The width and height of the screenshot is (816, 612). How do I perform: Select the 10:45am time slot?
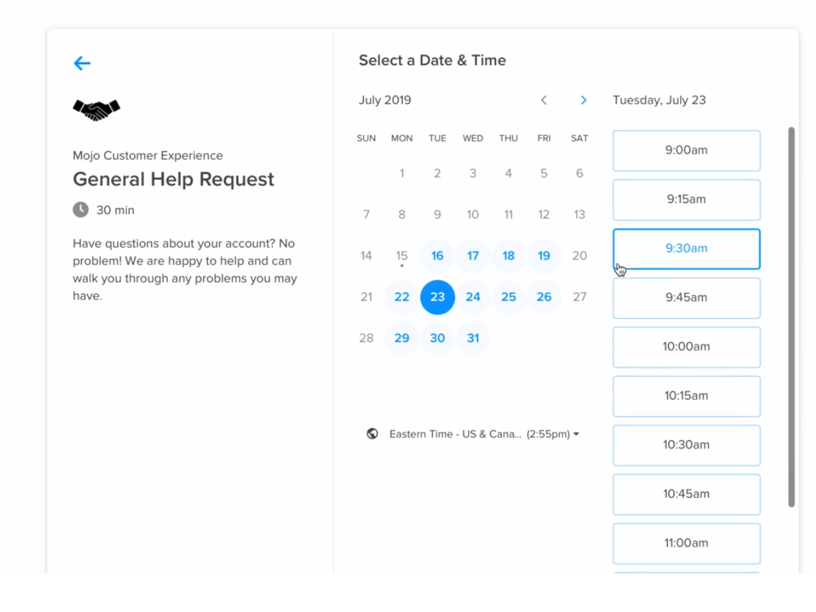pos(686,494)
